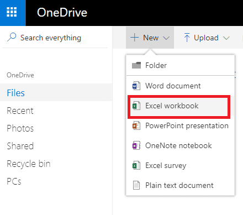Create a Plain text document
This screenshot has height=215, width=243.
[181, 185]
